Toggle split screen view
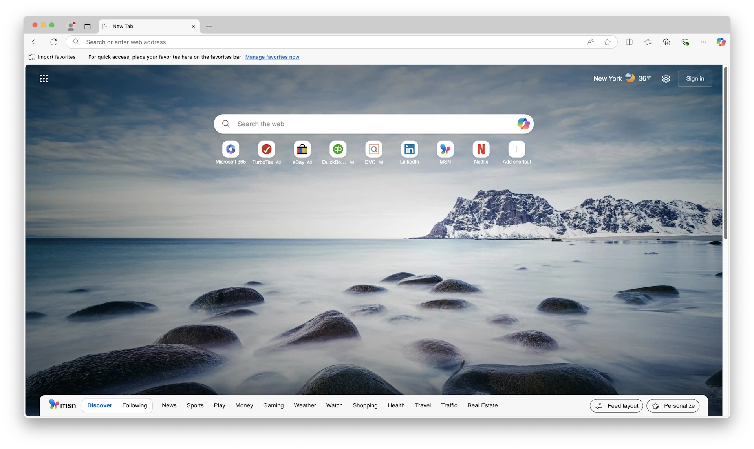Viewport: 754px width, 449px height. [x=629, y=42]
